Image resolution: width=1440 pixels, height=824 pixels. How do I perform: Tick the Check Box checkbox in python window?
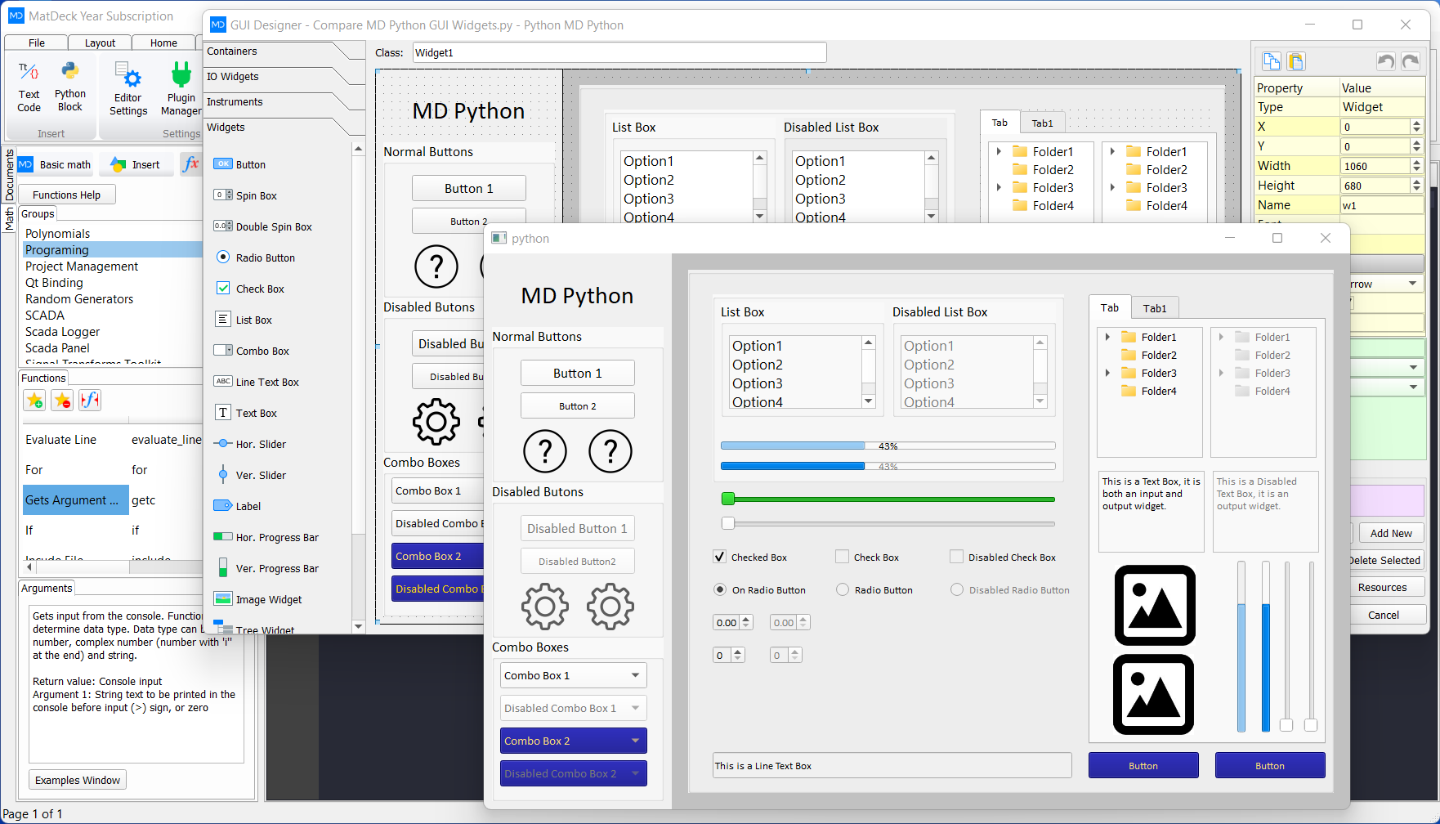pos(842,557)
